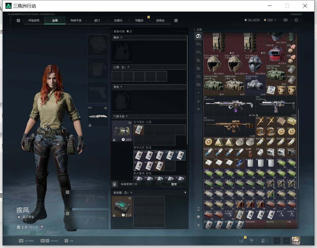Screen dimensions: 317x248
Task: Select the empty helmet equipment slot
Action: click(x=98, y=45)
